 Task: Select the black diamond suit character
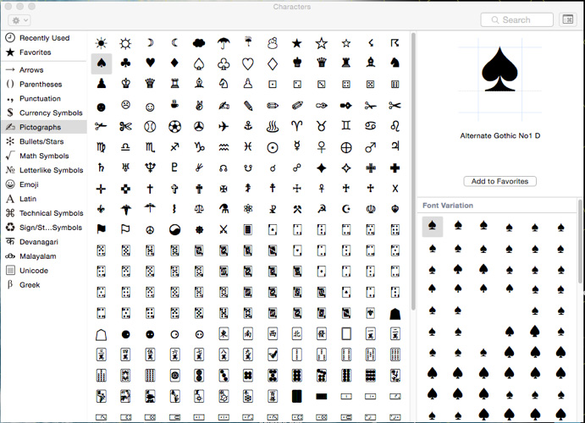click(174, 63)
